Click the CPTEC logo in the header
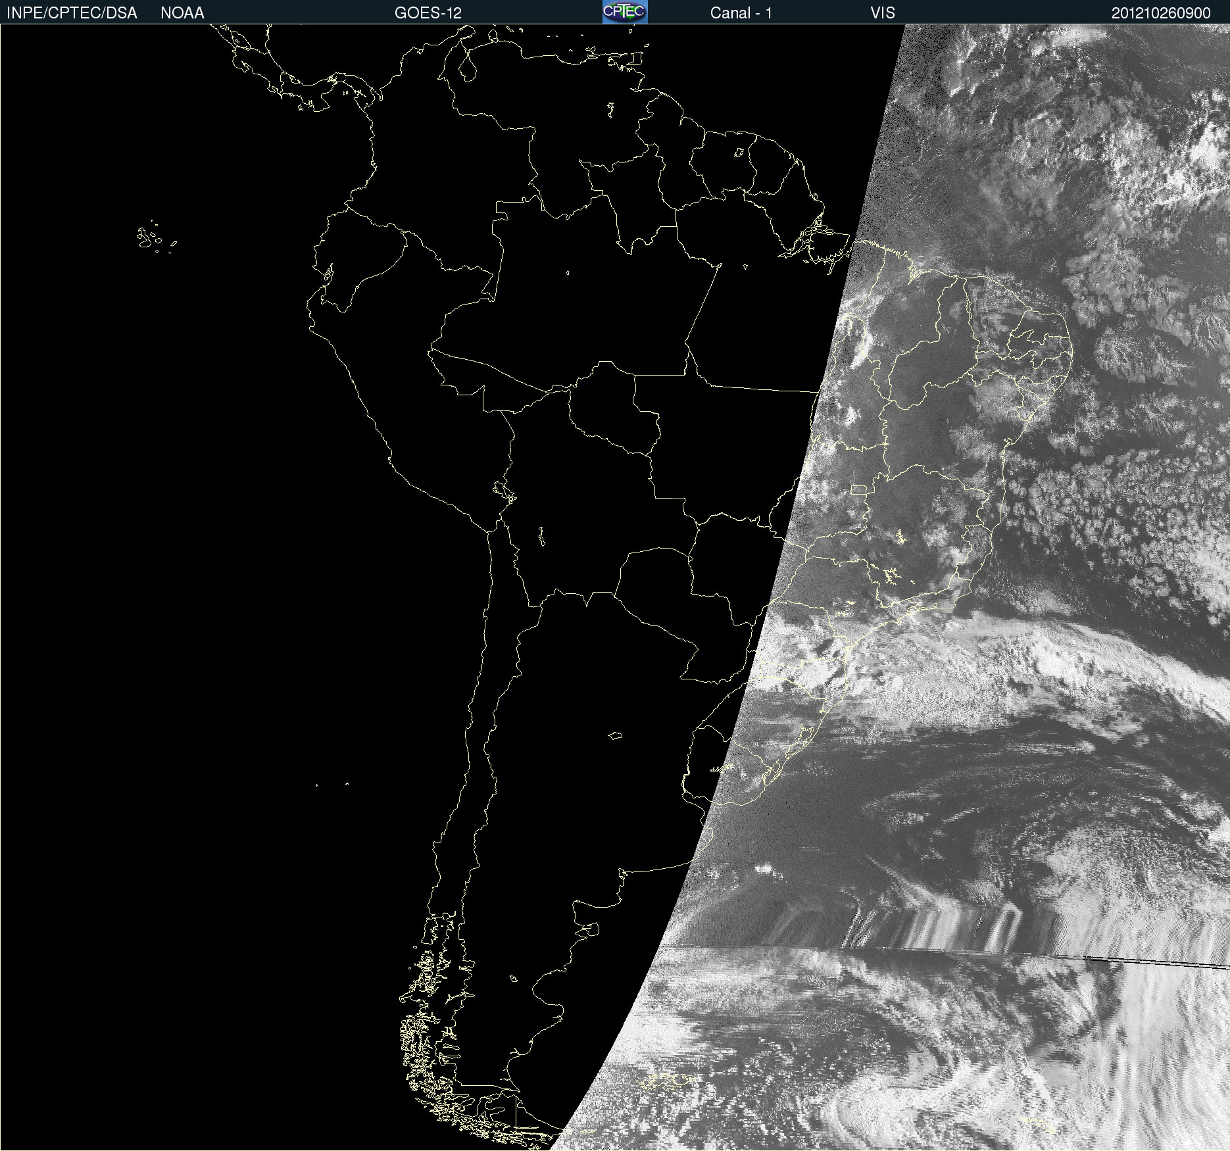1230x1151 pixels. pyautogui.click(x=625, y=12)
